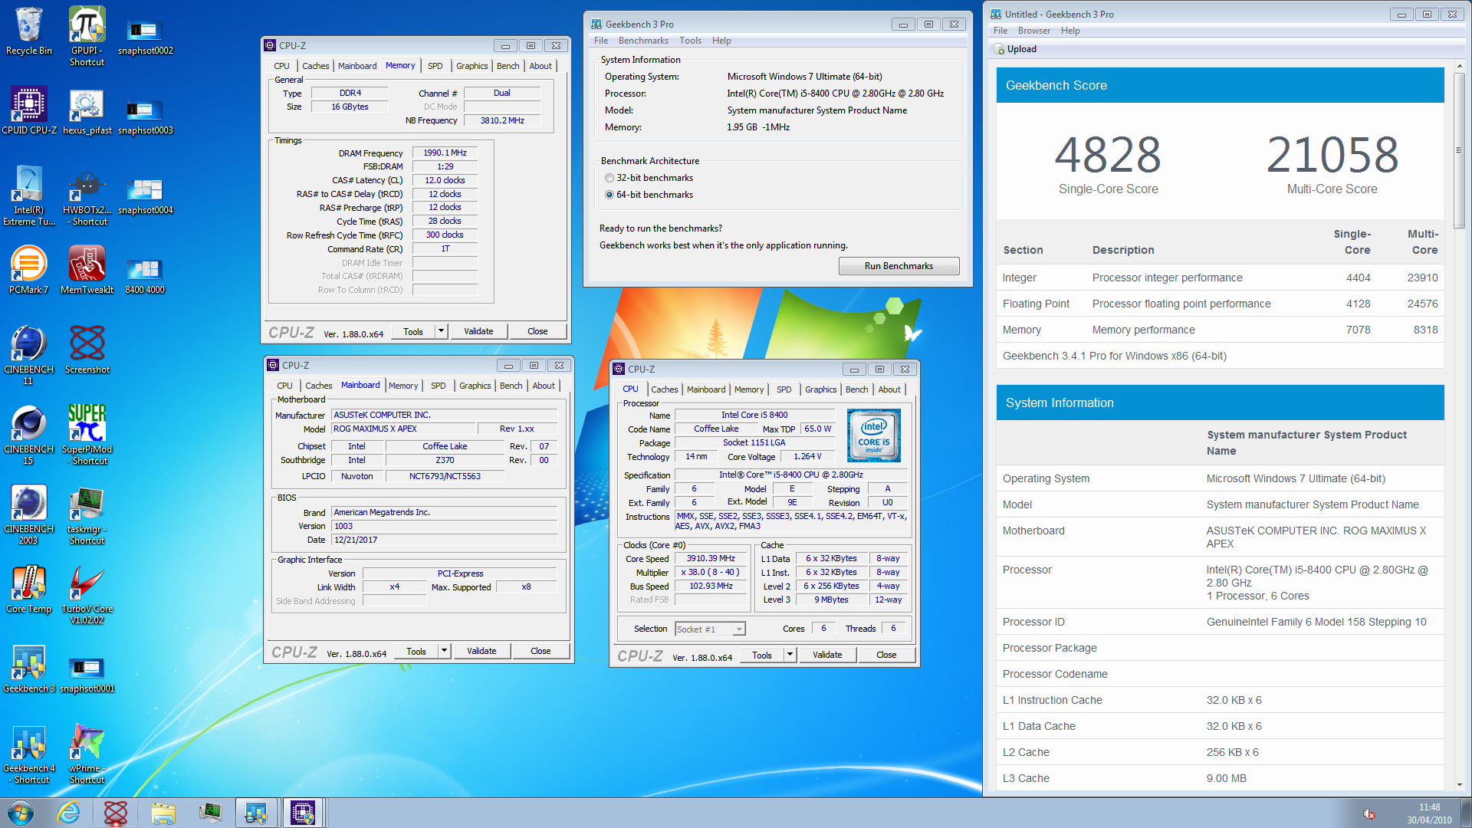Viewport: 1472px width, 828px height.
Task: Click Validate in Memory CPU-Z window
Action: tap(478, 331)
